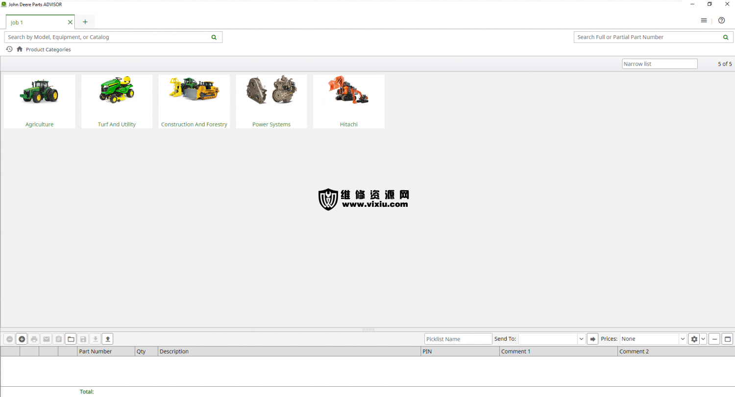
Task: Close the Job 1 tab
Action: (70, 22)
